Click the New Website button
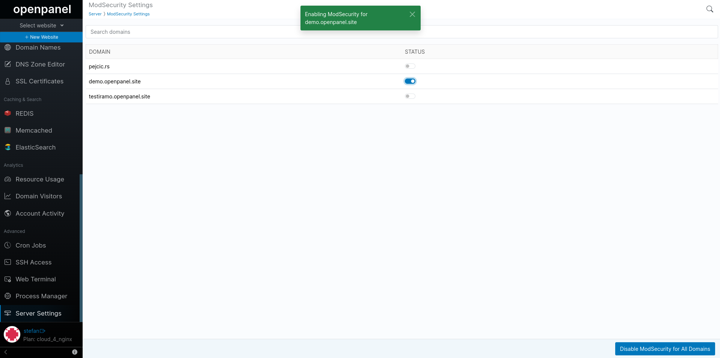The image size is (720, 358). click(41, 37)
